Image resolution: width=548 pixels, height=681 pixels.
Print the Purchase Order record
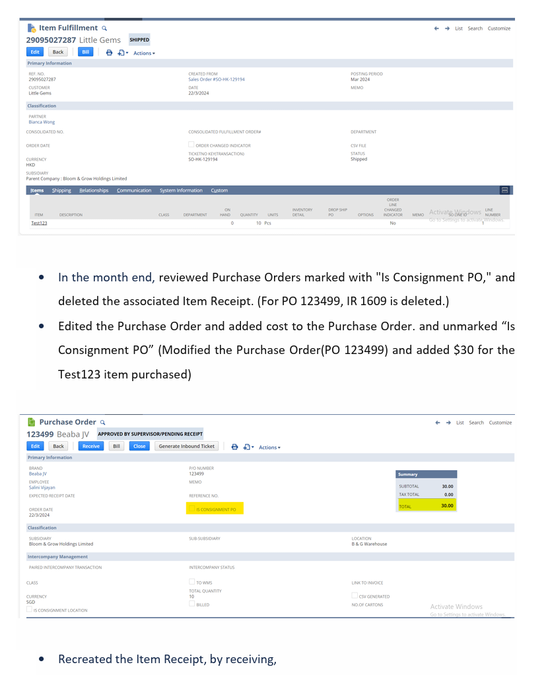click(234, 447)
